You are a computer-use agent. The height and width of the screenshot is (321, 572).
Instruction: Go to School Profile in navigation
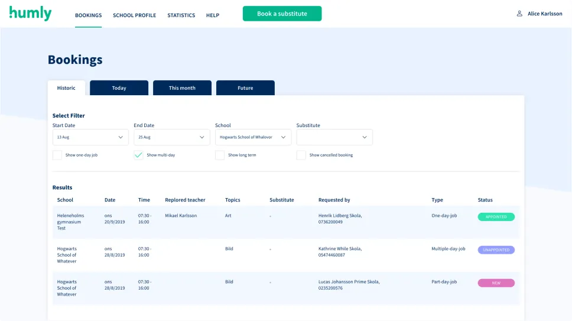point(134,15)
